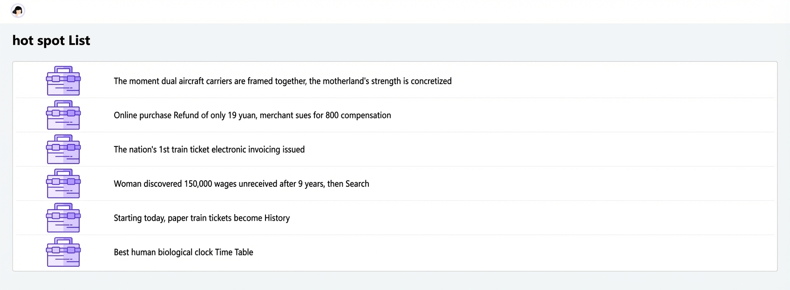Click the briefcase icon beside biological clock item

(x=63, y=252)
